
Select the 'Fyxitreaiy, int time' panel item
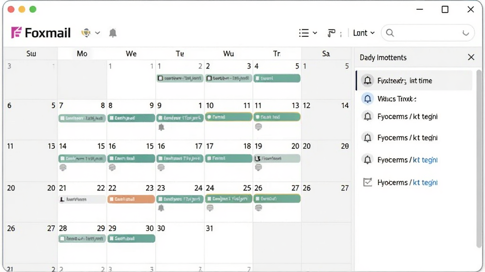[414, 80]
